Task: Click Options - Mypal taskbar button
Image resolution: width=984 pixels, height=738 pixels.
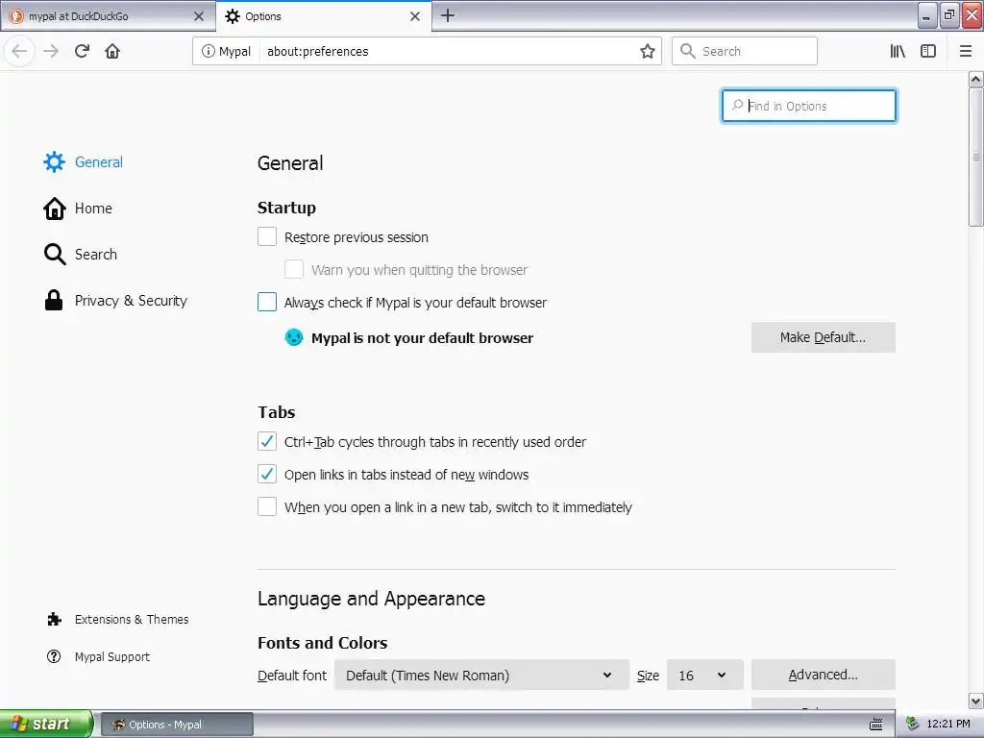Action: point(177,725)
